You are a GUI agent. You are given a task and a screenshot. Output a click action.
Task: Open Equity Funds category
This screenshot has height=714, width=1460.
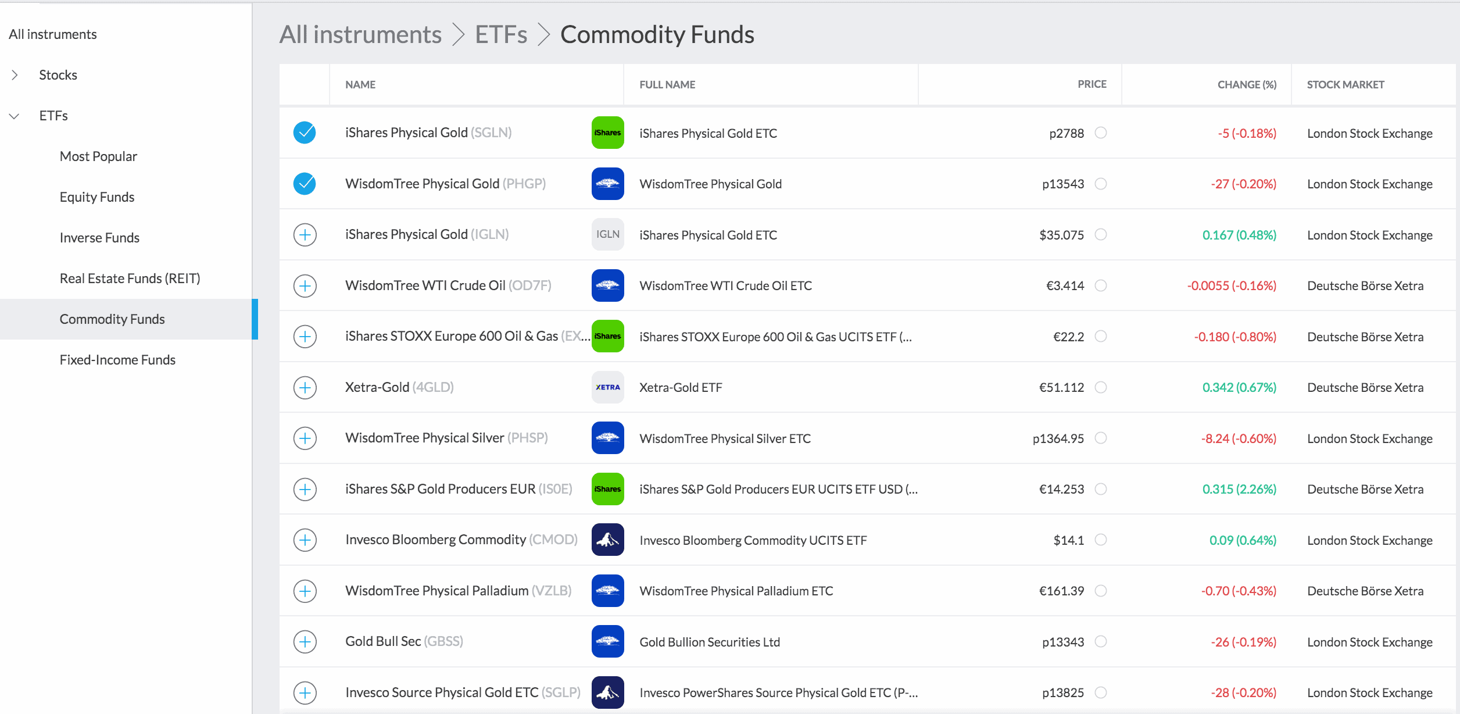click(x=97, y=197)
